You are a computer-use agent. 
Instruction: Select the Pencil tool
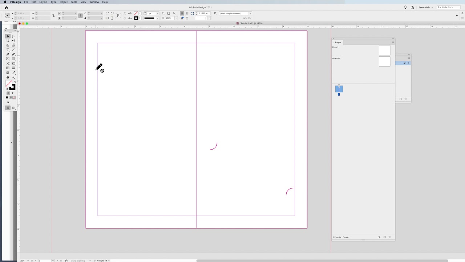point(13,54)
